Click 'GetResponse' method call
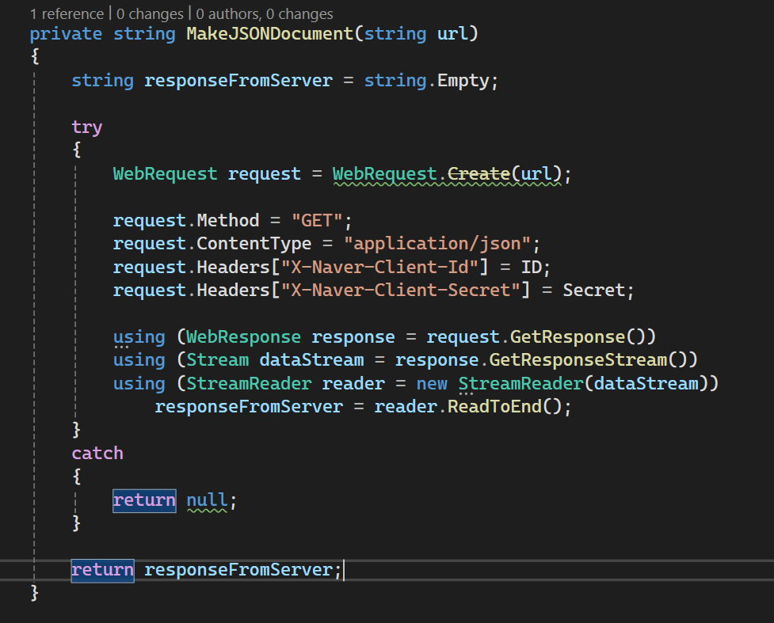Viewport: 774px width, 623px height. (568, 337)
